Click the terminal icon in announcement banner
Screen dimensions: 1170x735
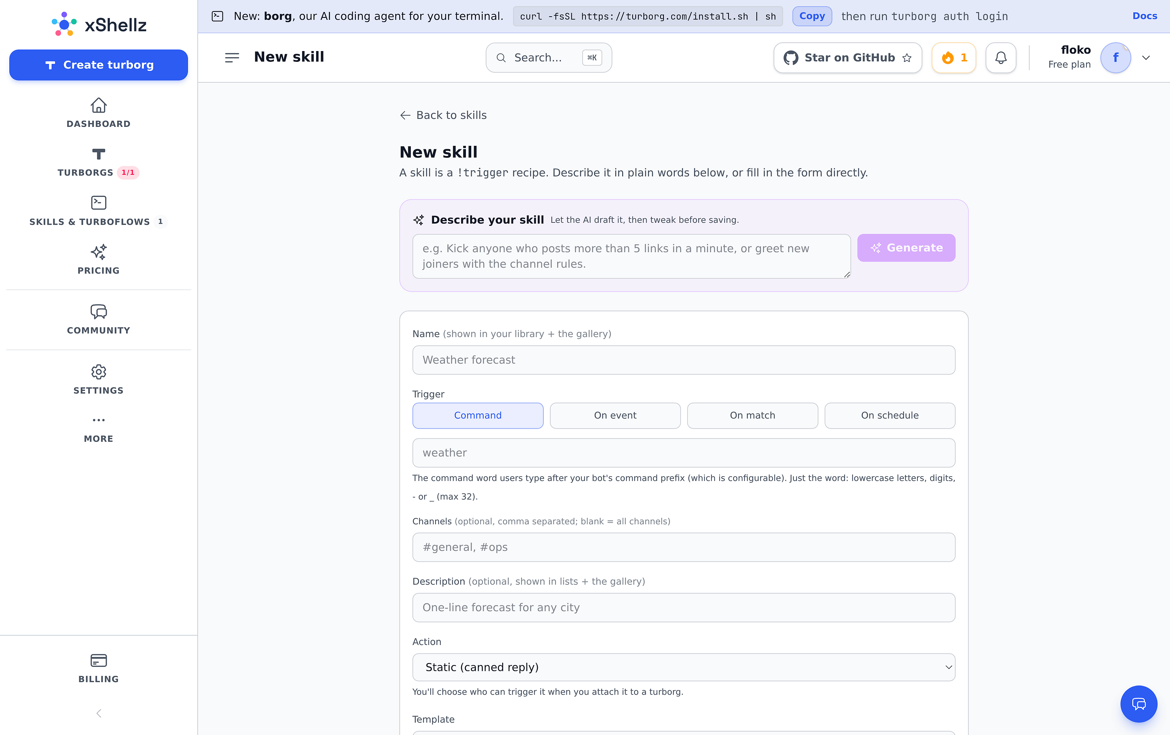click(x=218, y=16)
